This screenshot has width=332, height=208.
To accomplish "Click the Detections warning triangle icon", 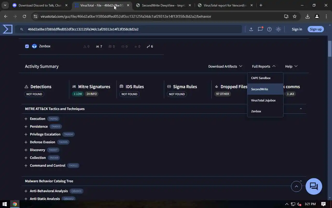I will (x=26, y=87).
